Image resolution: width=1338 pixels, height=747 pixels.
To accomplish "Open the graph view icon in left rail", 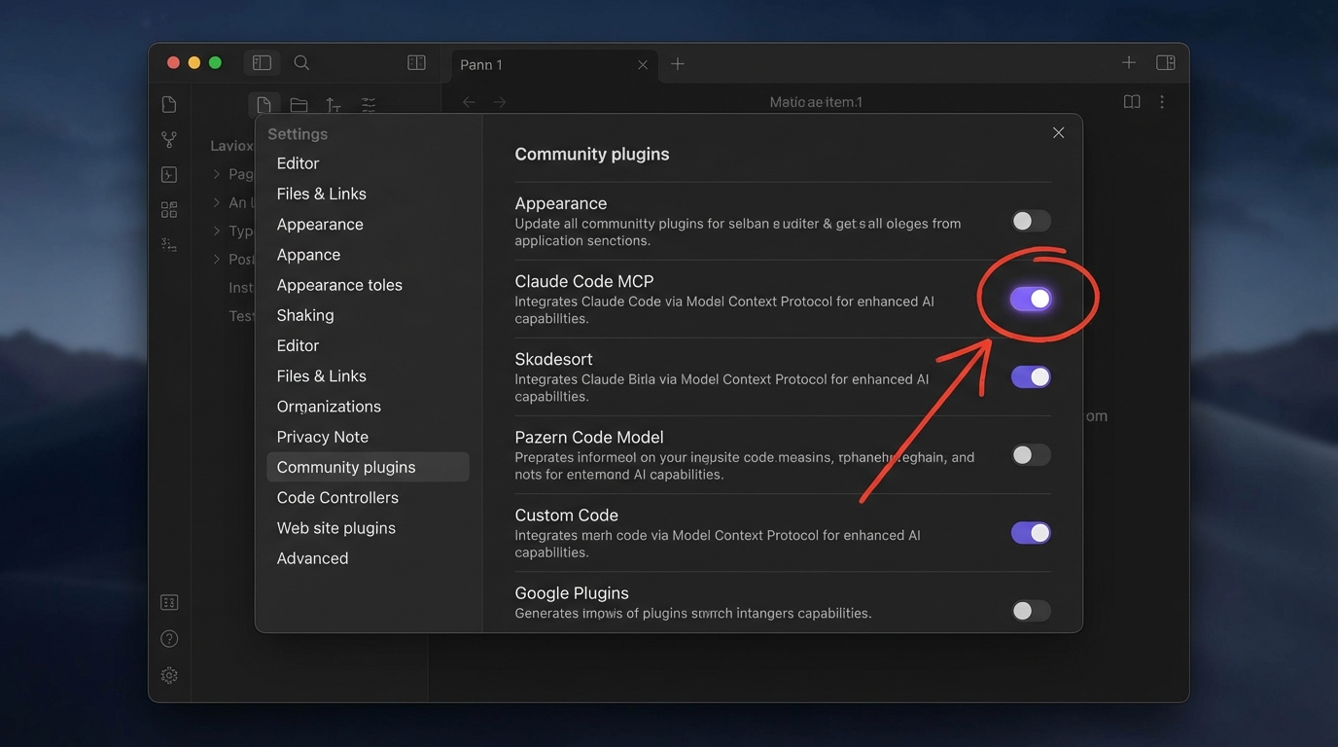I will coord(169,139).
